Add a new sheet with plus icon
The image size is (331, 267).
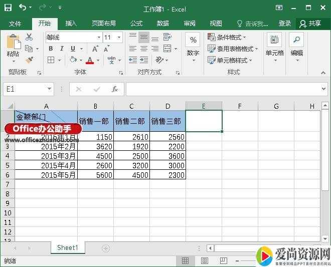click(x=105, y=248)
